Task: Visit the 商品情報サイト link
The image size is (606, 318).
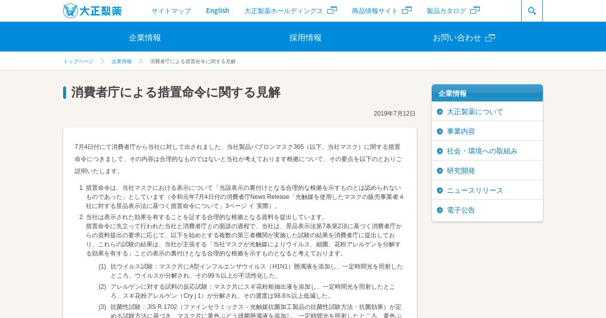Action: [x=375, y=11]
